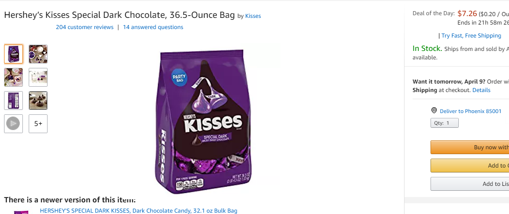Image resolution: width=509 pixels, height=214 pixels.
Task: Open the third thumbnail with gift boxes
Action: click(x=13, y=77)
